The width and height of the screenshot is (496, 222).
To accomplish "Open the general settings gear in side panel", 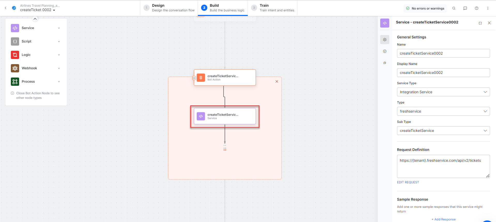I will 385,40.
